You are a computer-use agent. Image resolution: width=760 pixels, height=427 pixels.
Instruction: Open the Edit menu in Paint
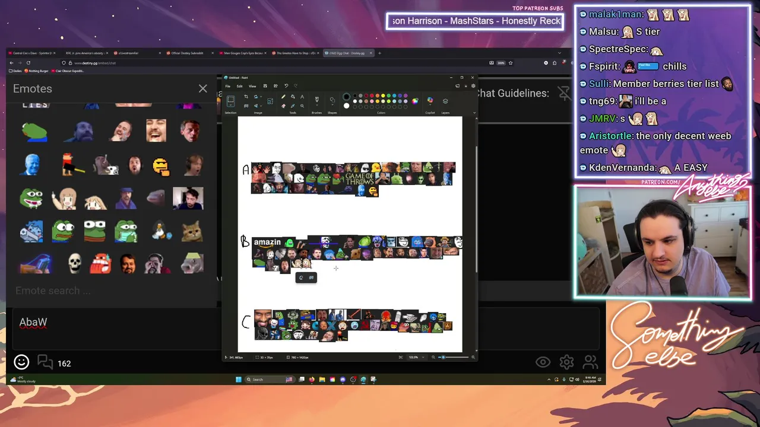tap(239, 86)
